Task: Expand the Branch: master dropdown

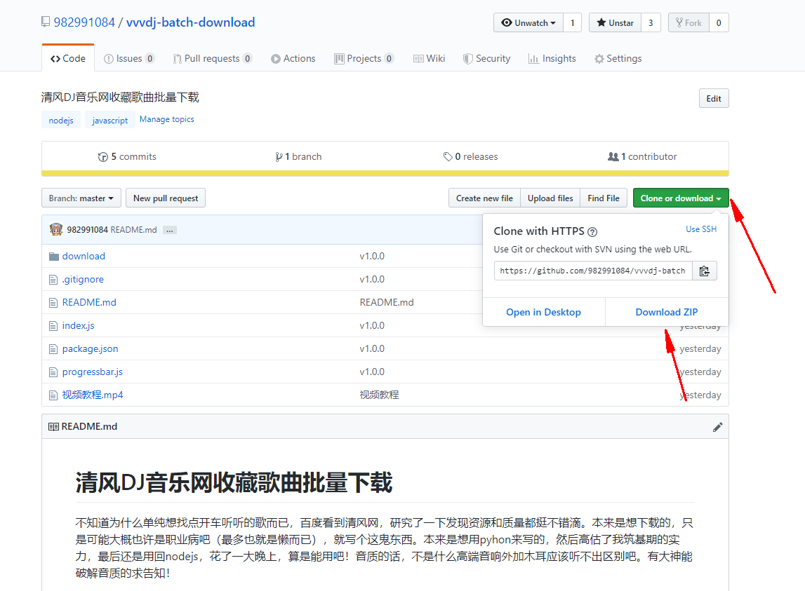Action: pos(81,198)
